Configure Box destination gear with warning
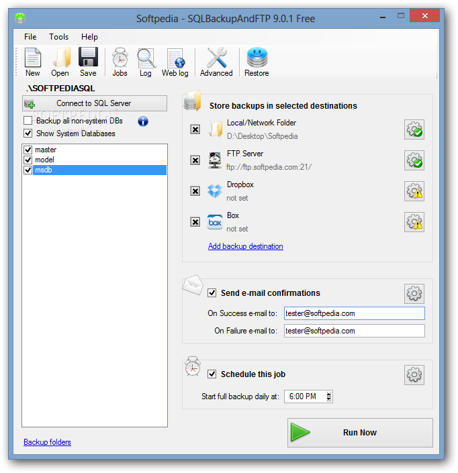Screen dimensions: 458x473 (x=414, y=222)
